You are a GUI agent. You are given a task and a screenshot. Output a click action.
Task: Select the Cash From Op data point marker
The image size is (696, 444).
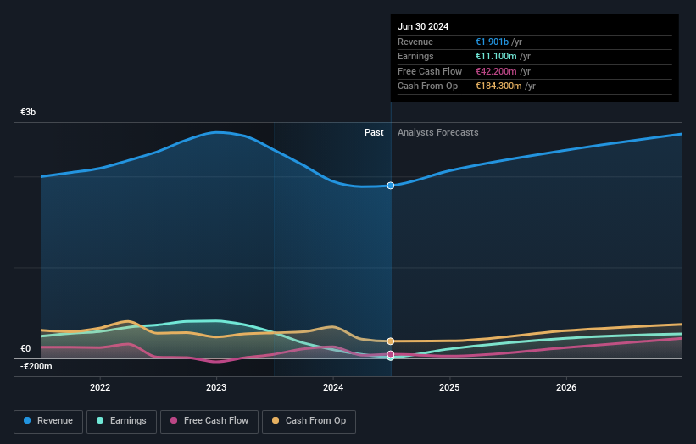[x=390, y=341]
